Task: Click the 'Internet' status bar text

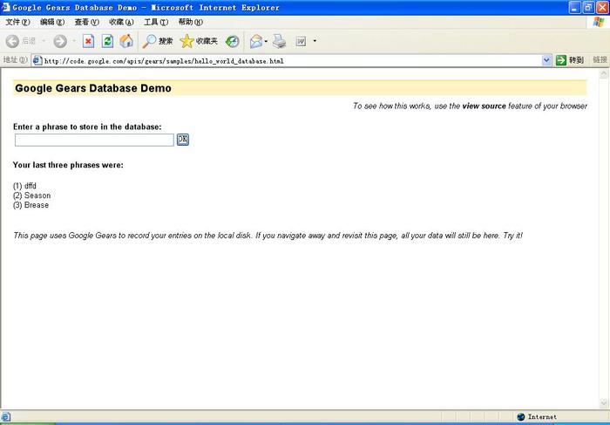Action: (x=542, y=417)
